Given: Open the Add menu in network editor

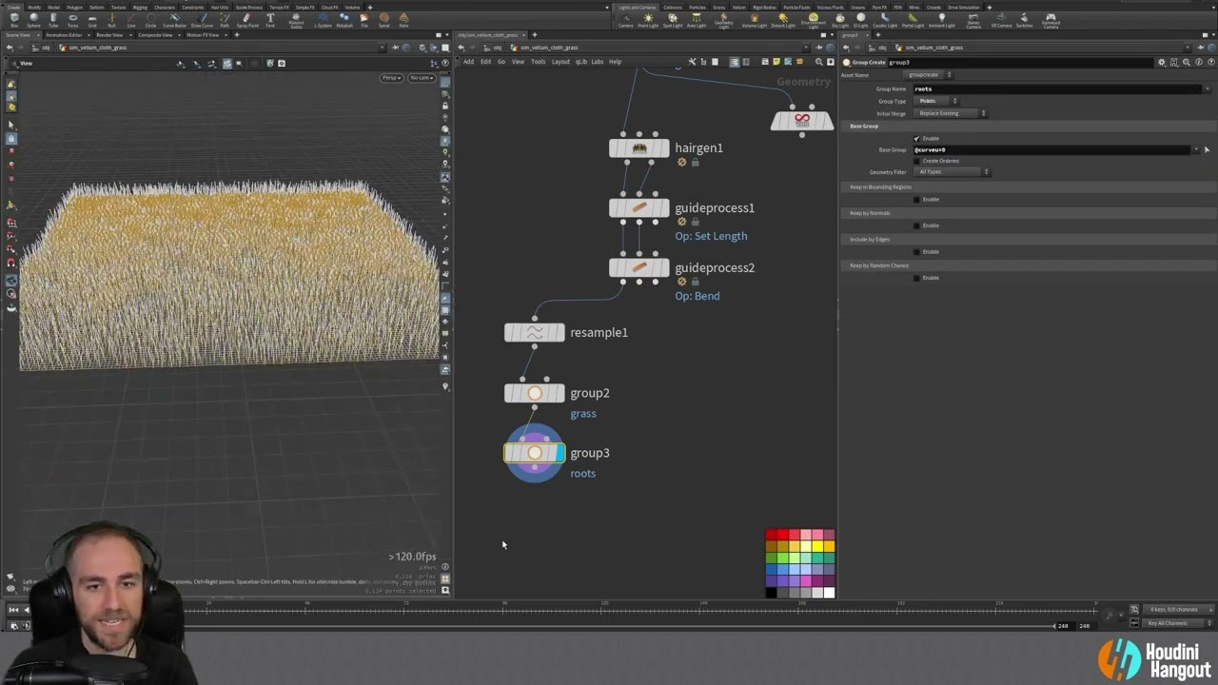Looking at the screenshot, I should tap(468, 62).
